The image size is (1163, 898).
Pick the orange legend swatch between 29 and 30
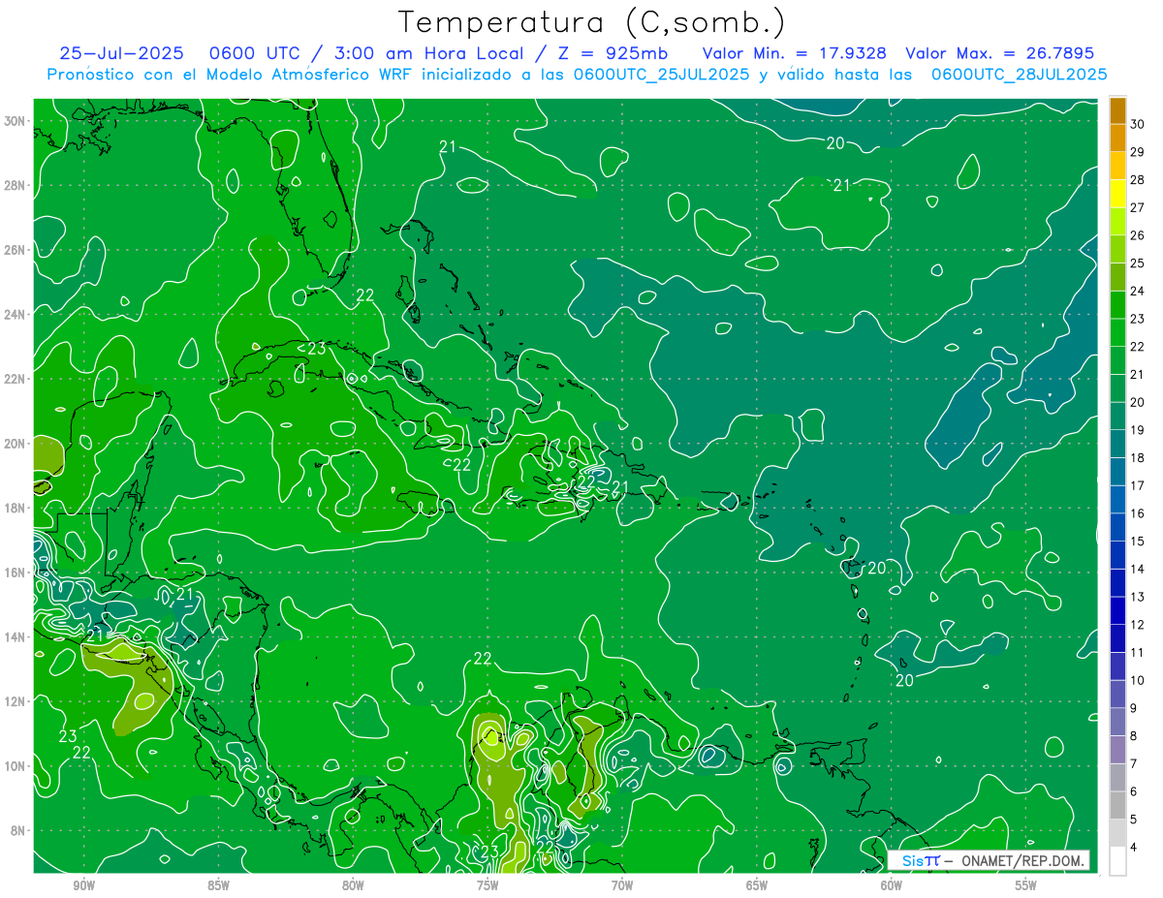tap(1117, 139)
